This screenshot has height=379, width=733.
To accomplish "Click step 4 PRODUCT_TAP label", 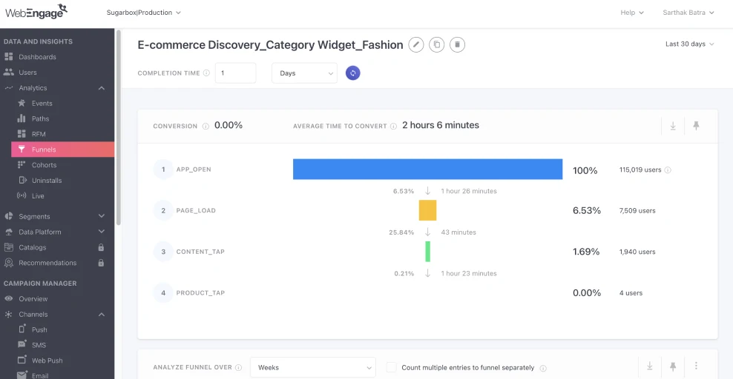I will (200, 292).
